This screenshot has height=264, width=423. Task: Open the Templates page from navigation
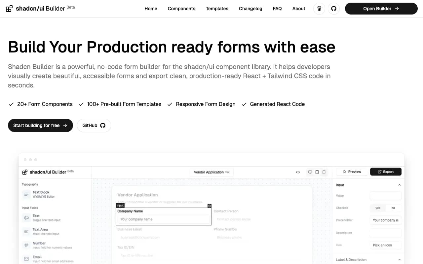[x=217, y=9]
